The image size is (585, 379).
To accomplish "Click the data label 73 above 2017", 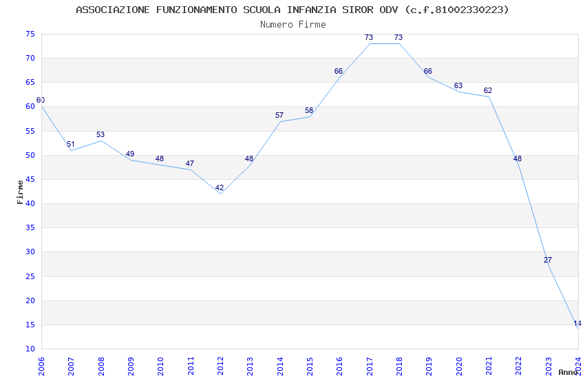I will (x=369, y=38).
